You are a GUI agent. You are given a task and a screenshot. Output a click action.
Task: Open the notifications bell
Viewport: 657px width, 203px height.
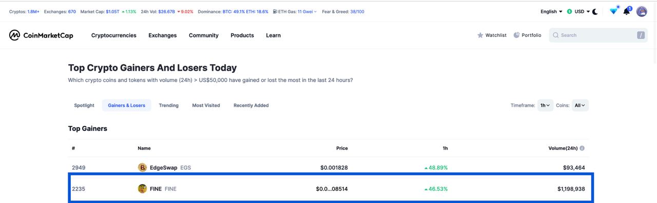627,11
